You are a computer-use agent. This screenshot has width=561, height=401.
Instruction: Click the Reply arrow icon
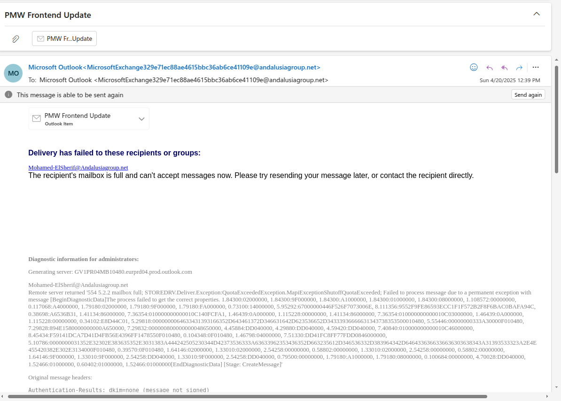pos(490,67)
